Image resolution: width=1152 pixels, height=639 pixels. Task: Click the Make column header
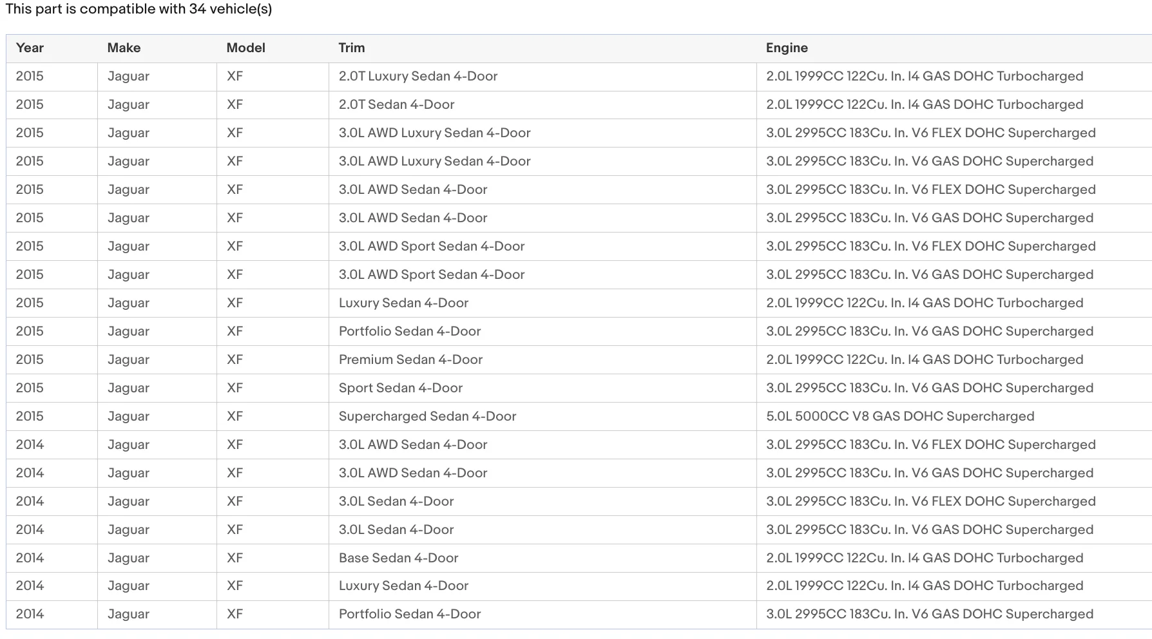click(x=124, y=48)
